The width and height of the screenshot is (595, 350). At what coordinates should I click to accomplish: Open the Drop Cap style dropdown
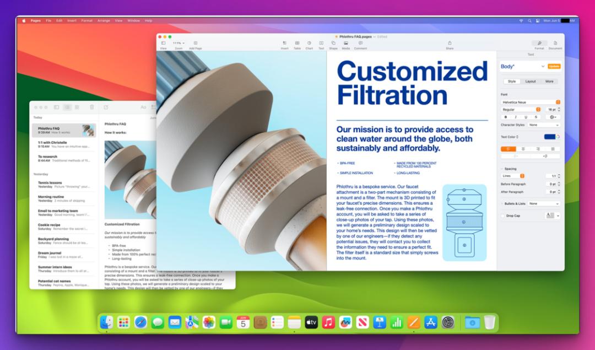(x=553, y=216)
